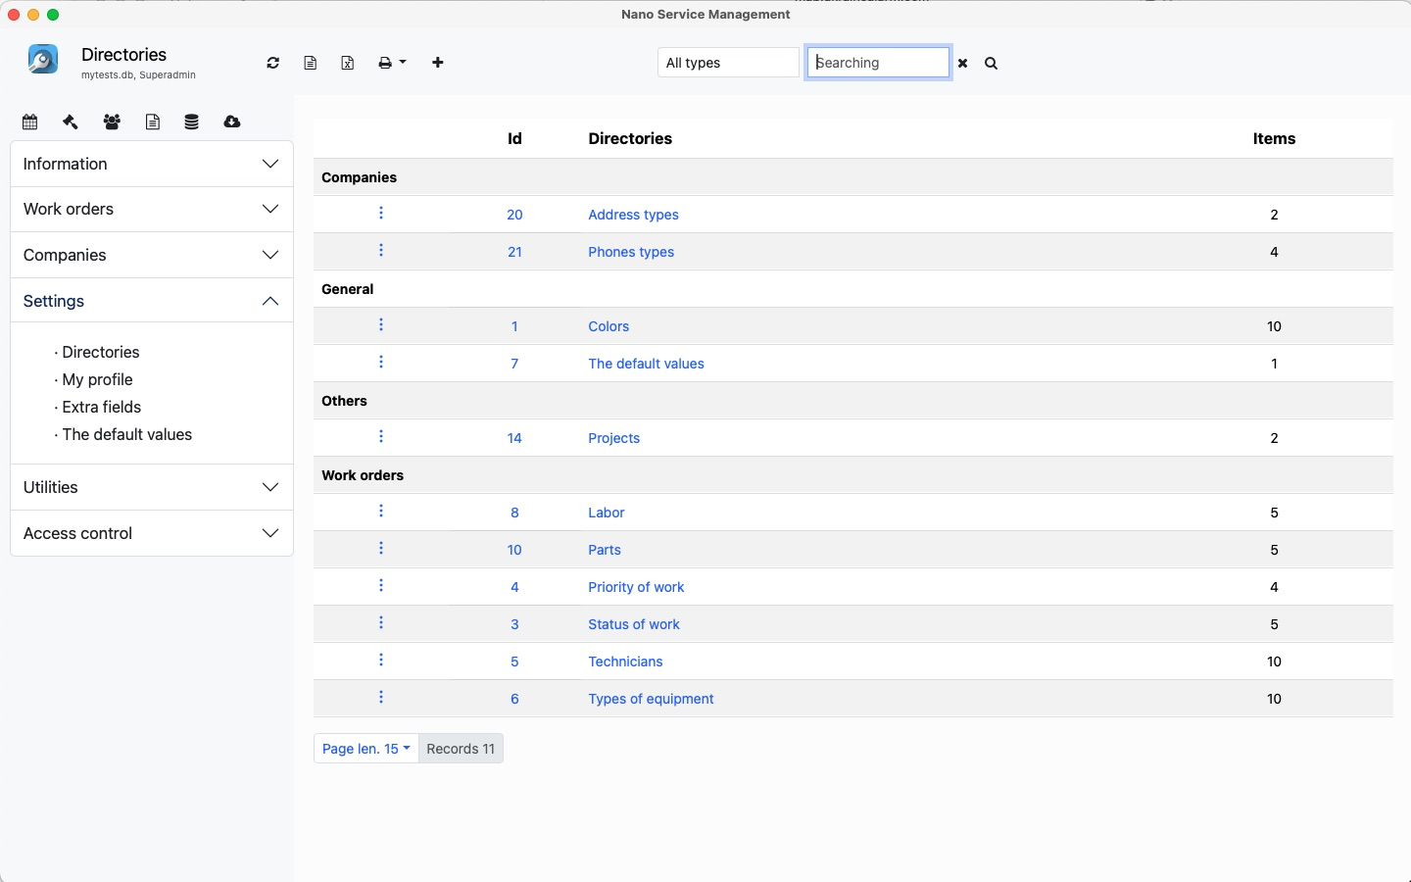This screenshot has width=1411, height=882.
Task: Open the All types filter dropdown
Action: [728, 63]
